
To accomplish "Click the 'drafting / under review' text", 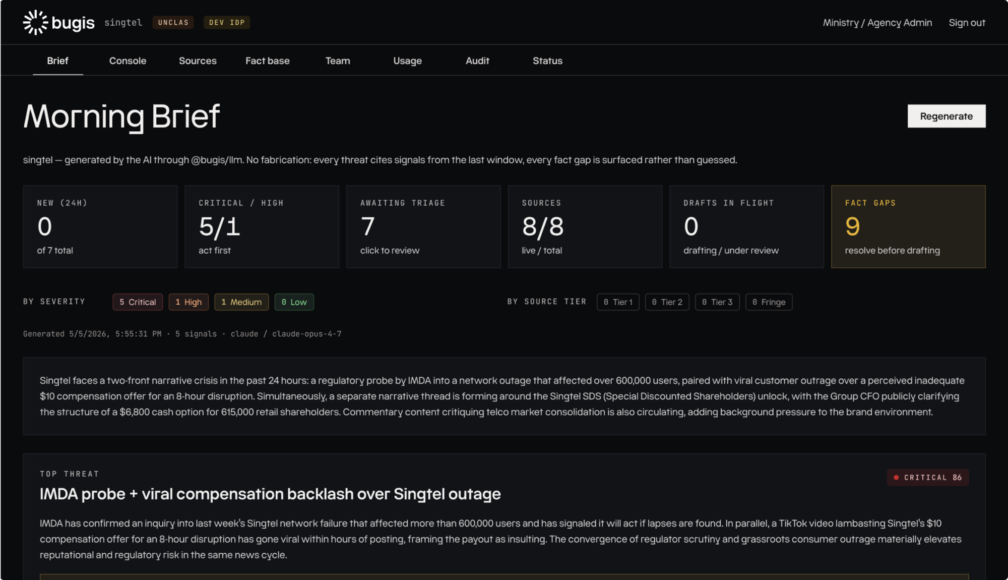I will click(731, 250).
